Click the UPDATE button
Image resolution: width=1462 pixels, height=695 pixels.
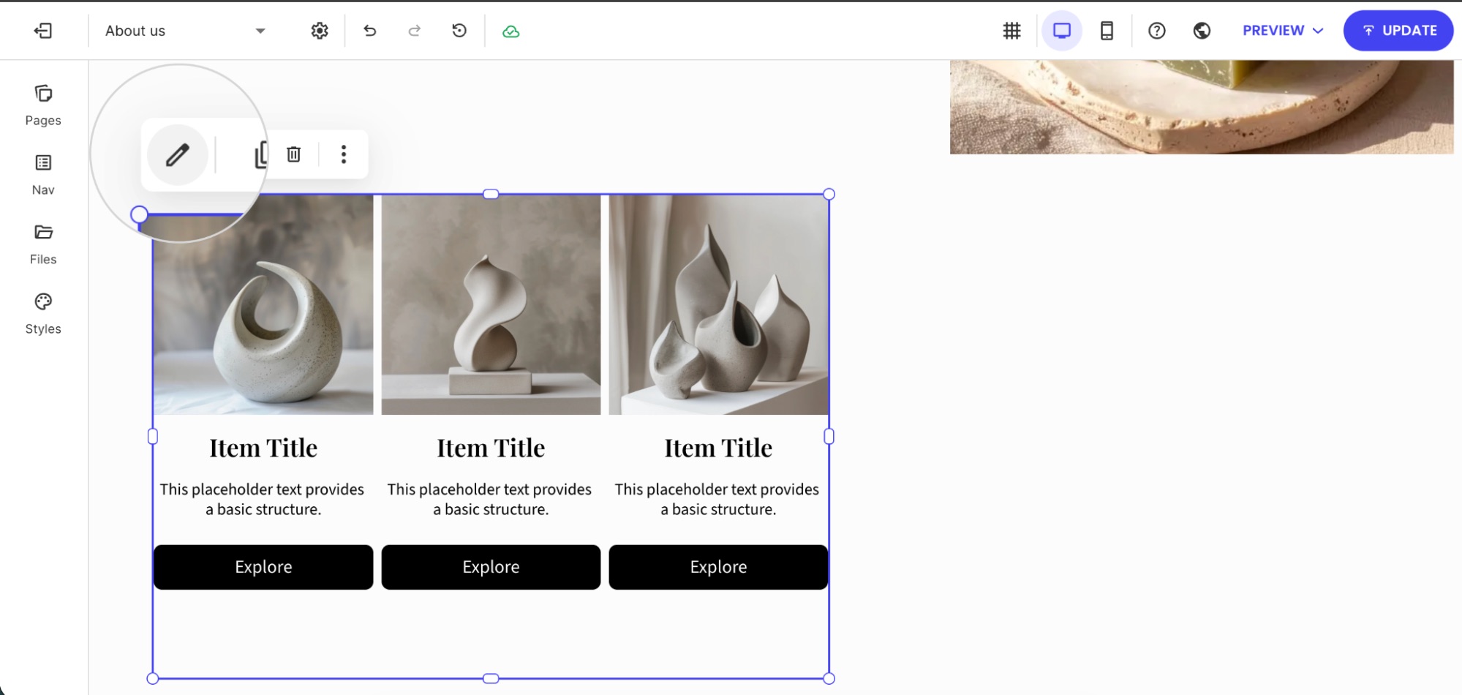1398,31
